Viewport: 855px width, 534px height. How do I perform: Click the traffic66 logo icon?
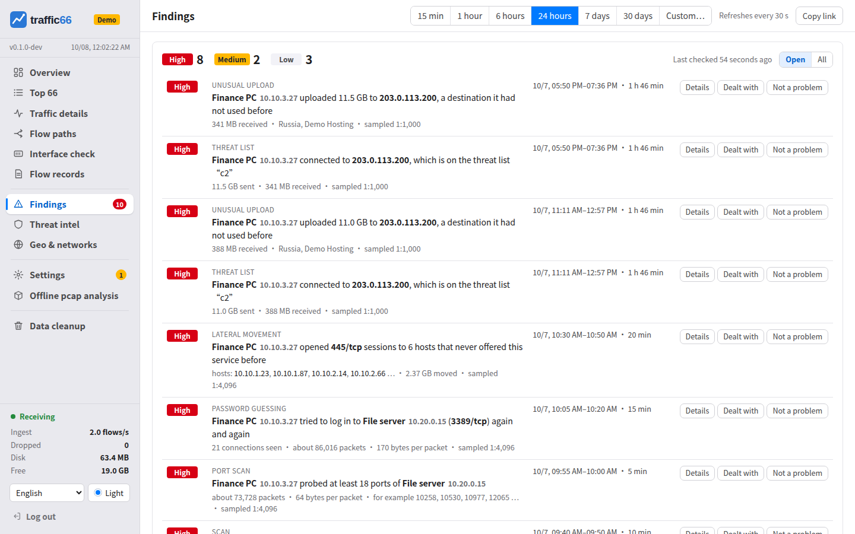[x=18, y=20]
